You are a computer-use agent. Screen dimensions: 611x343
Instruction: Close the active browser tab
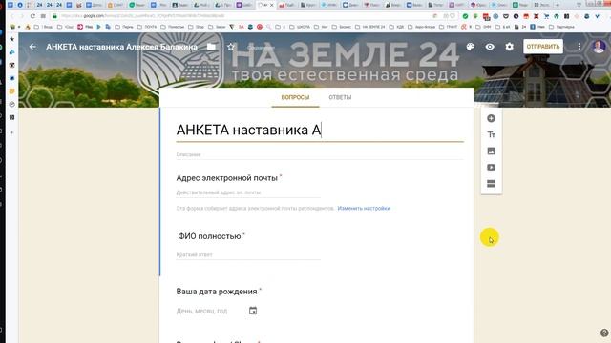tap(272, 5)
